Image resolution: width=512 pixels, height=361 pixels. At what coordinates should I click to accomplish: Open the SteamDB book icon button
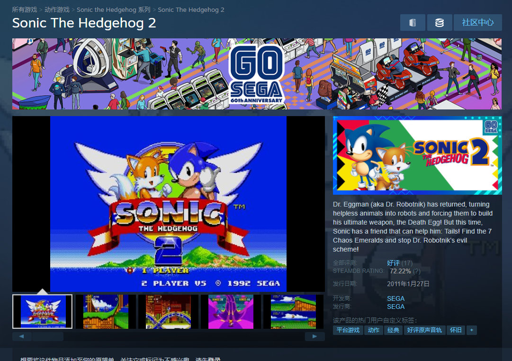[x=413, y=23]
